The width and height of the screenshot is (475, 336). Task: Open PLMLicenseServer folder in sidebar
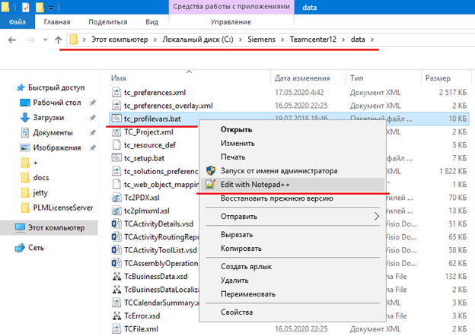coord(62,208)
